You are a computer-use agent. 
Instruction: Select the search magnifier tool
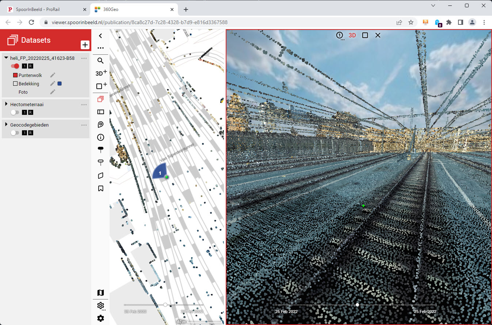coord(100,61)
